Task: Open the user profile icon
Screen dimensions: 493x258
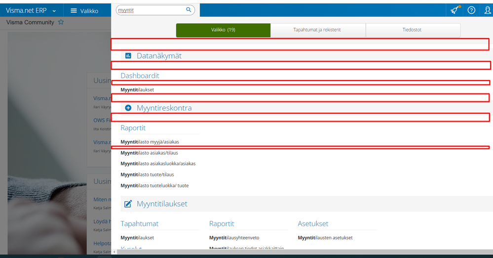Action: (488, 10)
